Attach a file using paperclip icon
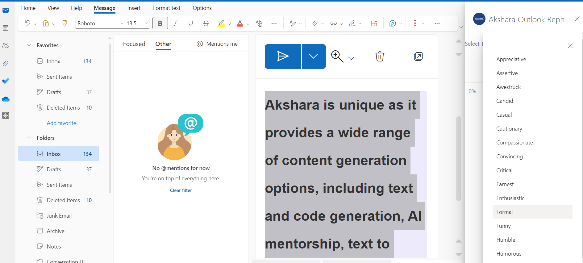583x263 pixels. tap(314, 23)
